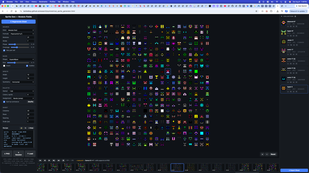
Task: Open Chrome extensions puzzle icon
Action: coord(271,11)
